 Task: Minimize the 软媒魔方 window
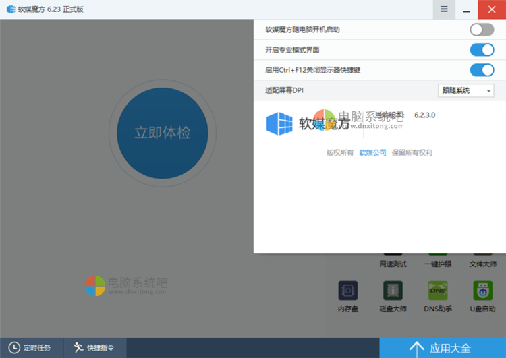(x=466, y=9)
